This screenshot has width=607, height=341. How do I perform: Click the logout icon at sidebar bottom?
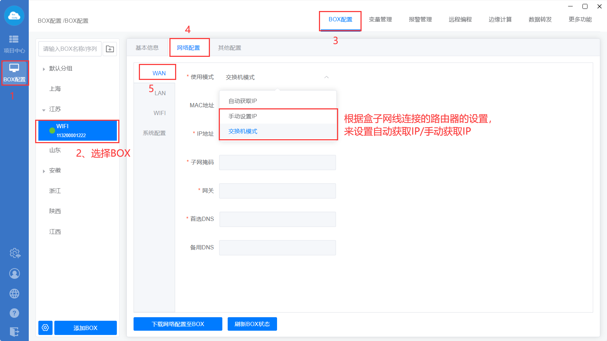[15, 332]
